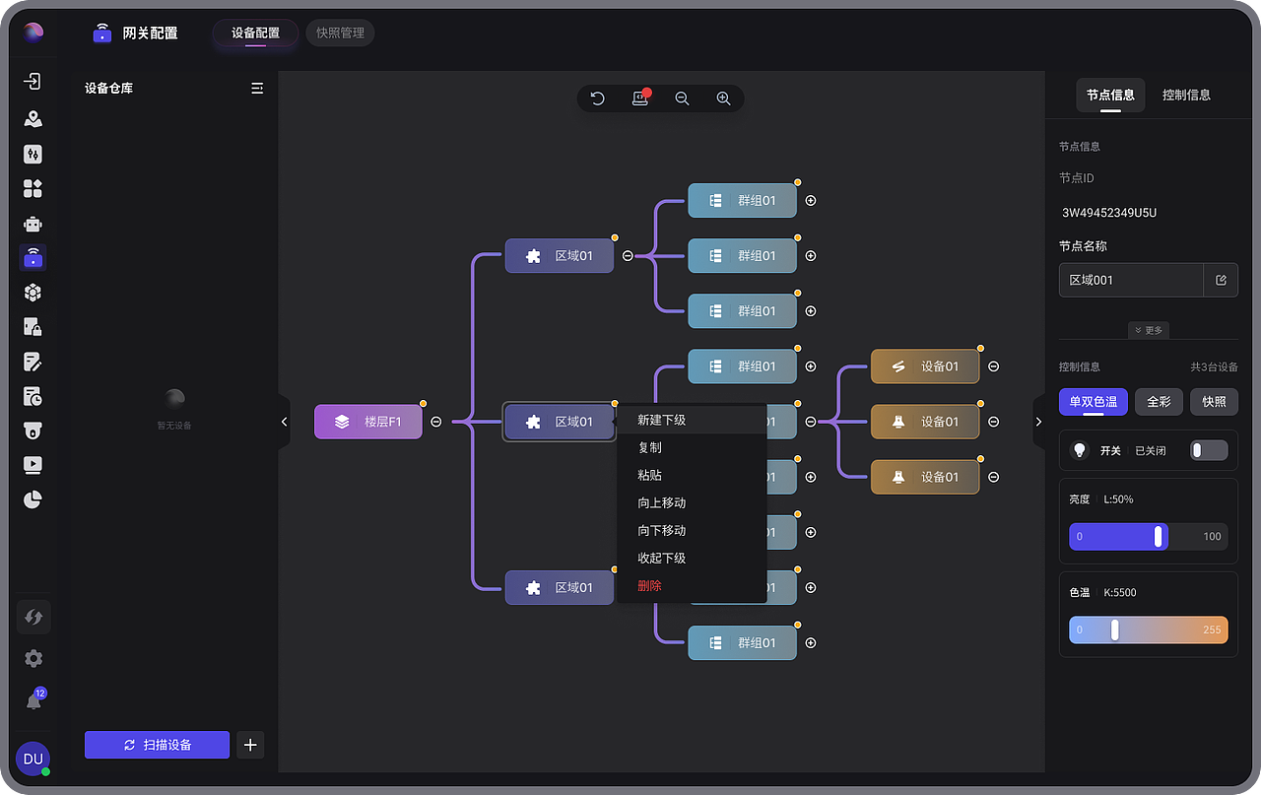Select the 单双色温 mode option
Image resolution: width=1261 pixels, height=795 pixels.
[x=1094, y=402]
